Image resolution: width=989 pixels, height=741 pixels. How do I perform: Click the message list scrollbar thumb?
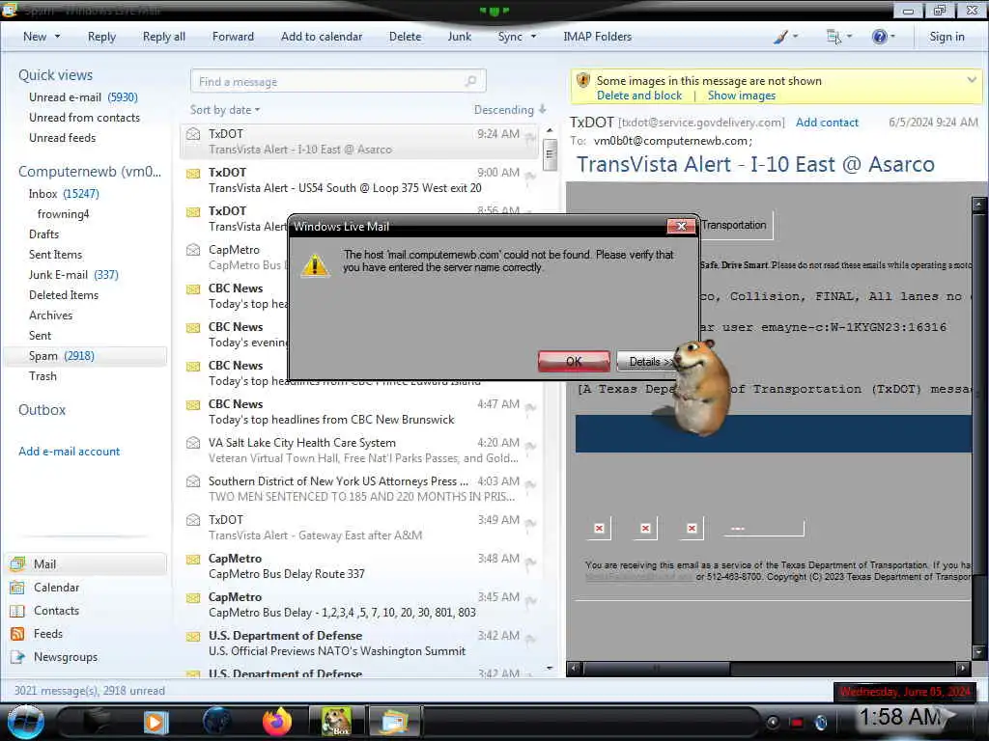(x=550, y=155)
